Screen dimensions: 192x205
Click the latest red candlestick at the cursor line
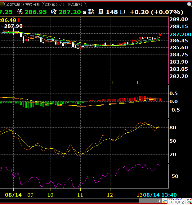pyautogui.click(x=160, y=35)
